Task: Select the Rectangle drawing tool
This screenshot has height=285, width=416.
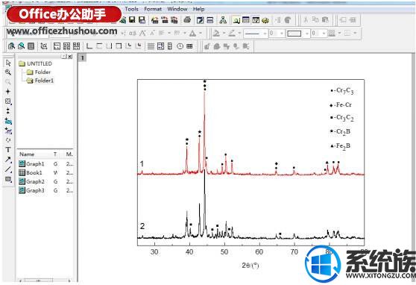Action: click(8, 179)
